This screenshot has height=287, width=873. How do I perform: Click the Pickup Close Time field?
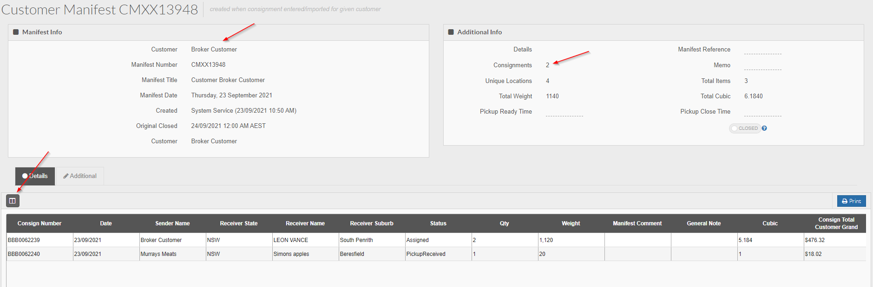tap(762, 112)
